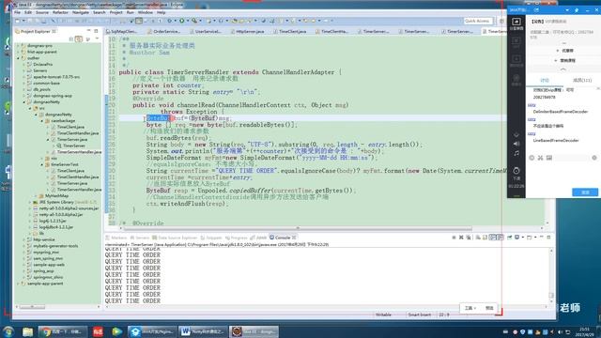
Task: Switch to the SqlMapClient editor tab
Action: tap(122, 31)
